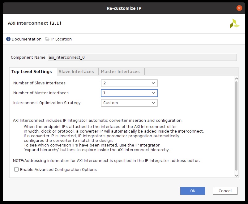Click the Documentation info icon
This screenshot has width=248, height=204.
8,39
